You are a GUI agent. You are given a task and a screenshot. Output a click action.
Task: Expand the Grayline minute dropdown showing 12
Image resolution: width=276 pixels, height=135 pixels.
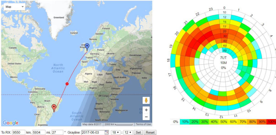(x=129, y=132)
